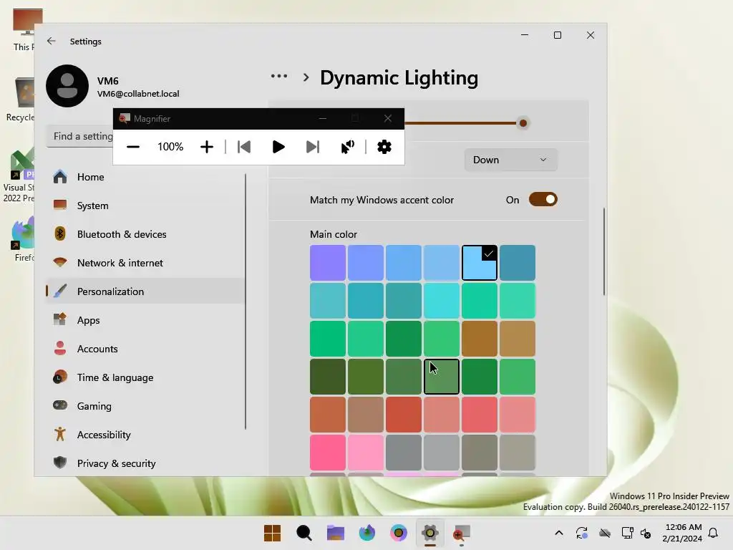Select Recycle Bin desktop icon
Screen dimensions: 733x550
click(21, 100)
